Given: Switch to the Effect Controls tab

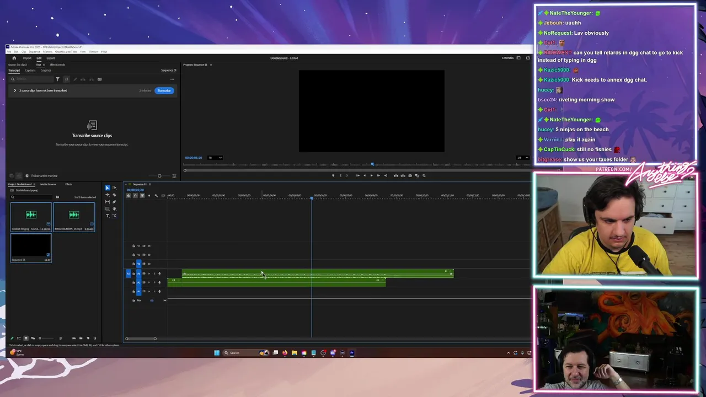Looking at the screenshot, I should 57,65.
